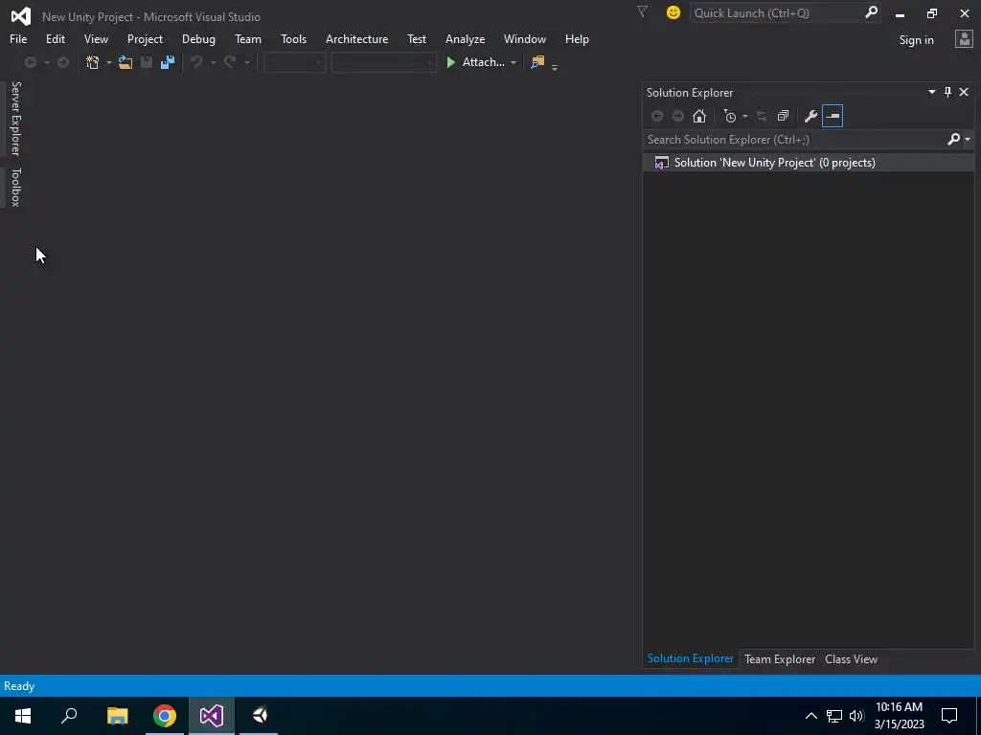Open the Window menu
The height and width of the screenshot is (735, 981).
(524, 38)
